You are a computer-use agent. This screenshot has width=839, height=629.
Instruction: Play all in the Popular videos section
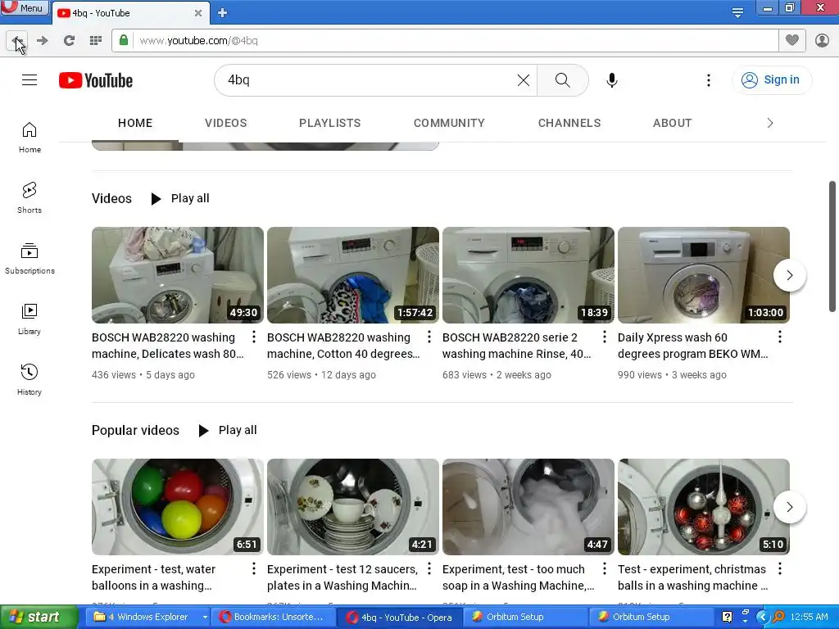[228, 431]
